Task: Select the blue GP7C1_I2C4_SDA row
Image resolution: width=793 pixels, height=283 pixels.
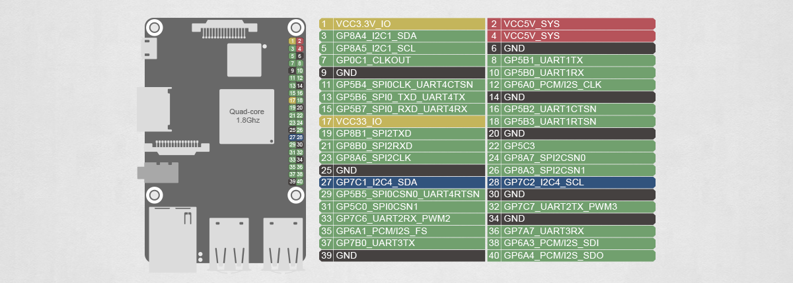Action: click(402, 182)
